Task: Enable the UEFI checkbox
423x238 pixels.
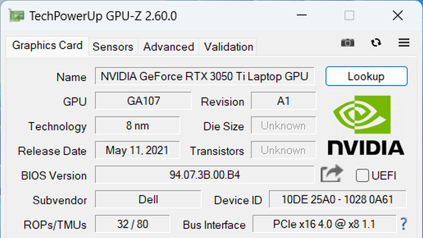Action: point(362,176)
